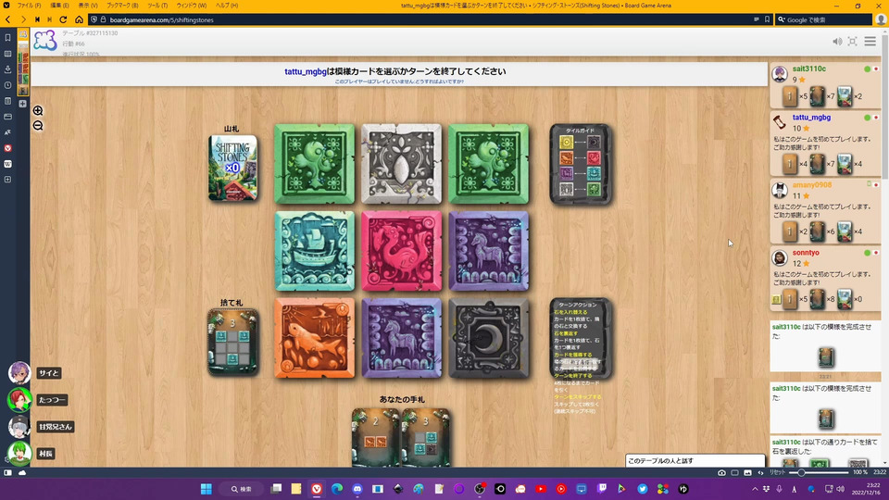889x500 pixels.
Task: Open sait3110c avatar in player panel
Action: pos(780,74)
